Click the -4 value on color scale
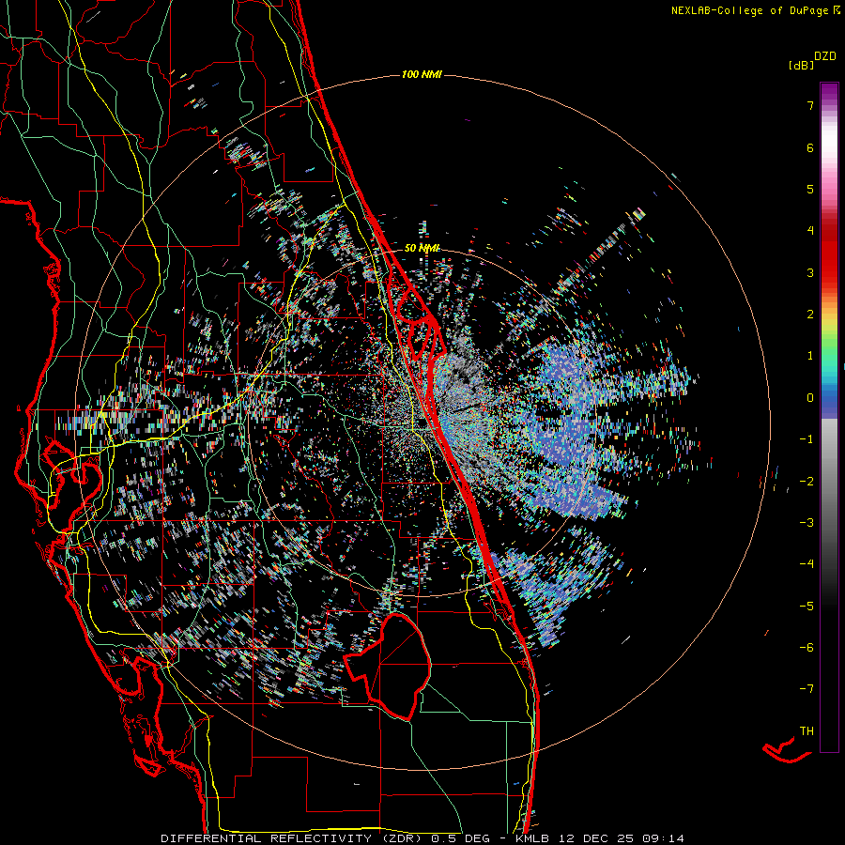Viewport: 845px width, 845px height. (x=807, y=563)
